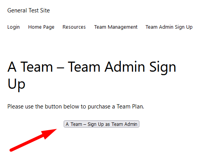Click the main page heading first line
Image resolution: width=205 pixels, height=160 pixels.
pos(91,67)
